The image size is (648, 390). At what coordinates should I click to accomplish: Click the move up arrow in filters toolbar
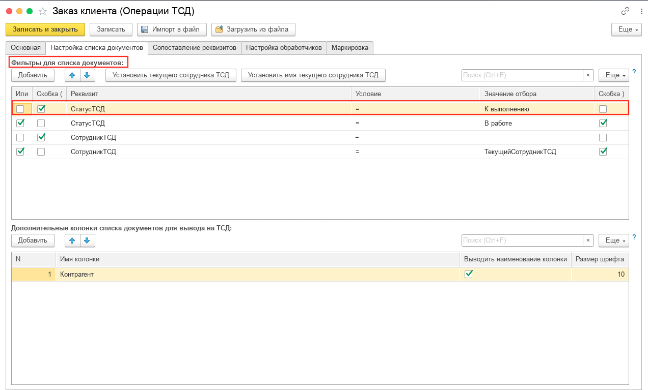(x=72, y=75)
